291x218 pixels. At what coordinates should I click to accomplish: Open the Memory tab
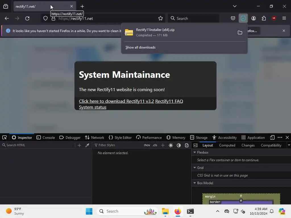(176, 138)
